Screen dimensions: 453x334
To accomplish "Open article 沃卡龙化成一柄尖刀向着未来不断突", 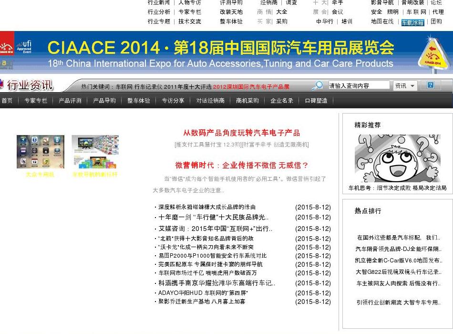I will click(x=206, y=247).
